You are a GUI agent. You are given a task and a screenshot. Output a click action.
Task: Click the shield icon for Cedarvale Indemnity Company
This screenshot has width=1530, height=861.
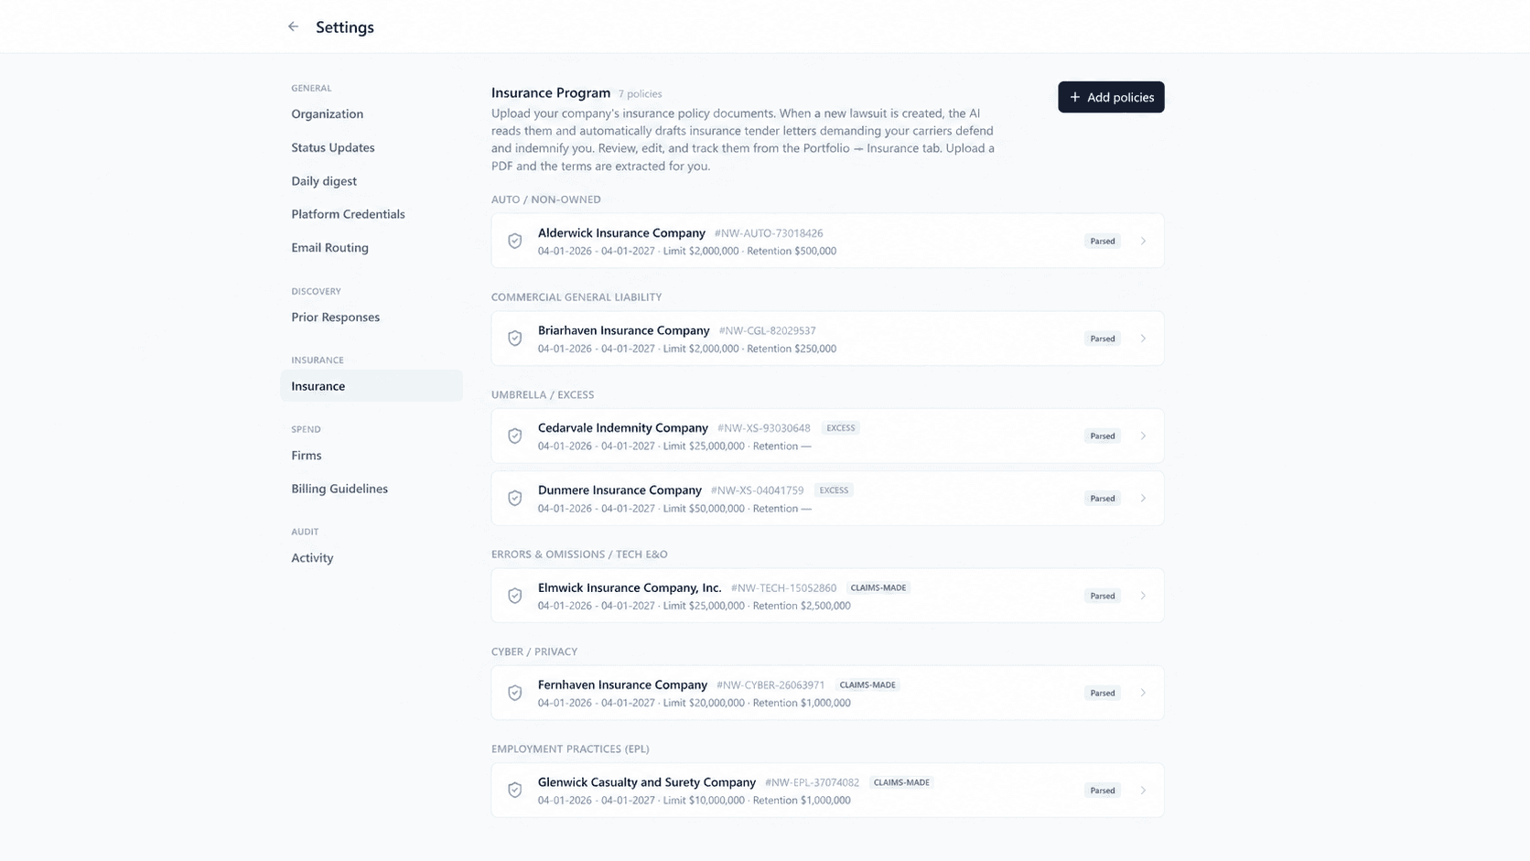(515, 436)
